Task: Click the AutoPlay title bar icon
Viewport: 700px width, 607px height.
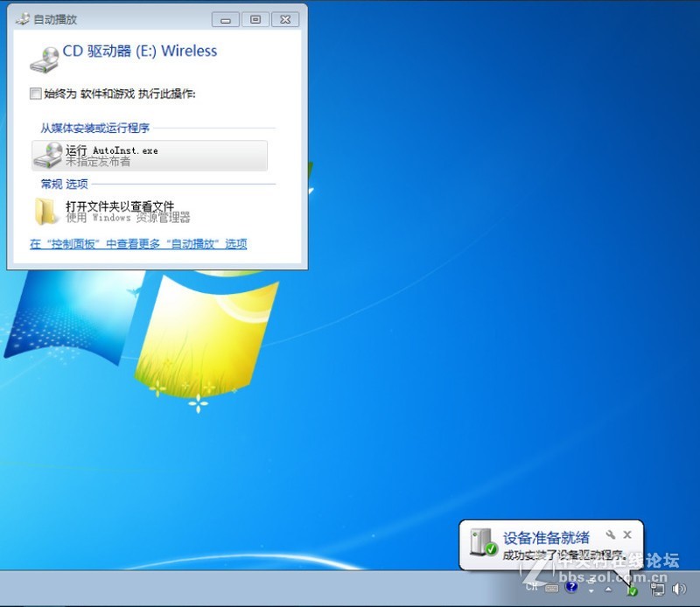Action: pyautogui.click(x=23, y=19)
